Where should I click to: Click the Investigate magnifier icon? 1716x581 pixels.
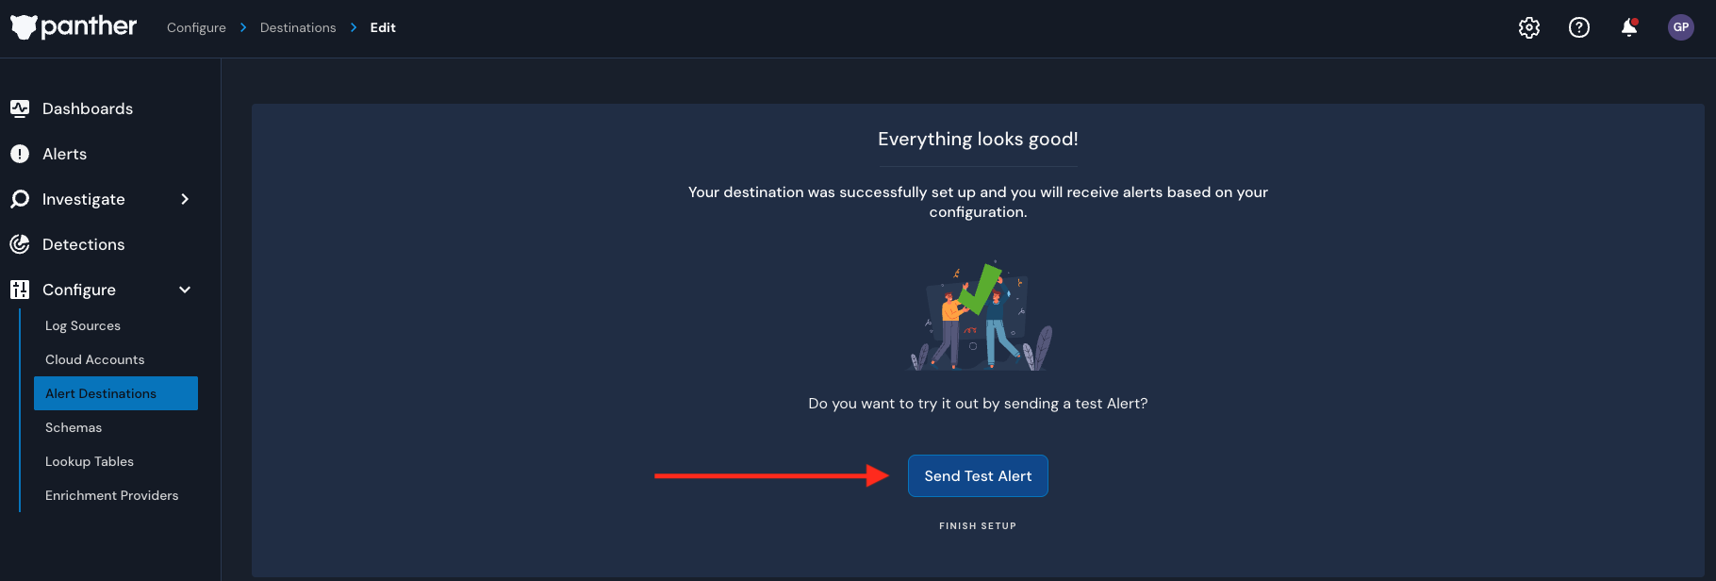pyautogui.click(x=20, y=199)
